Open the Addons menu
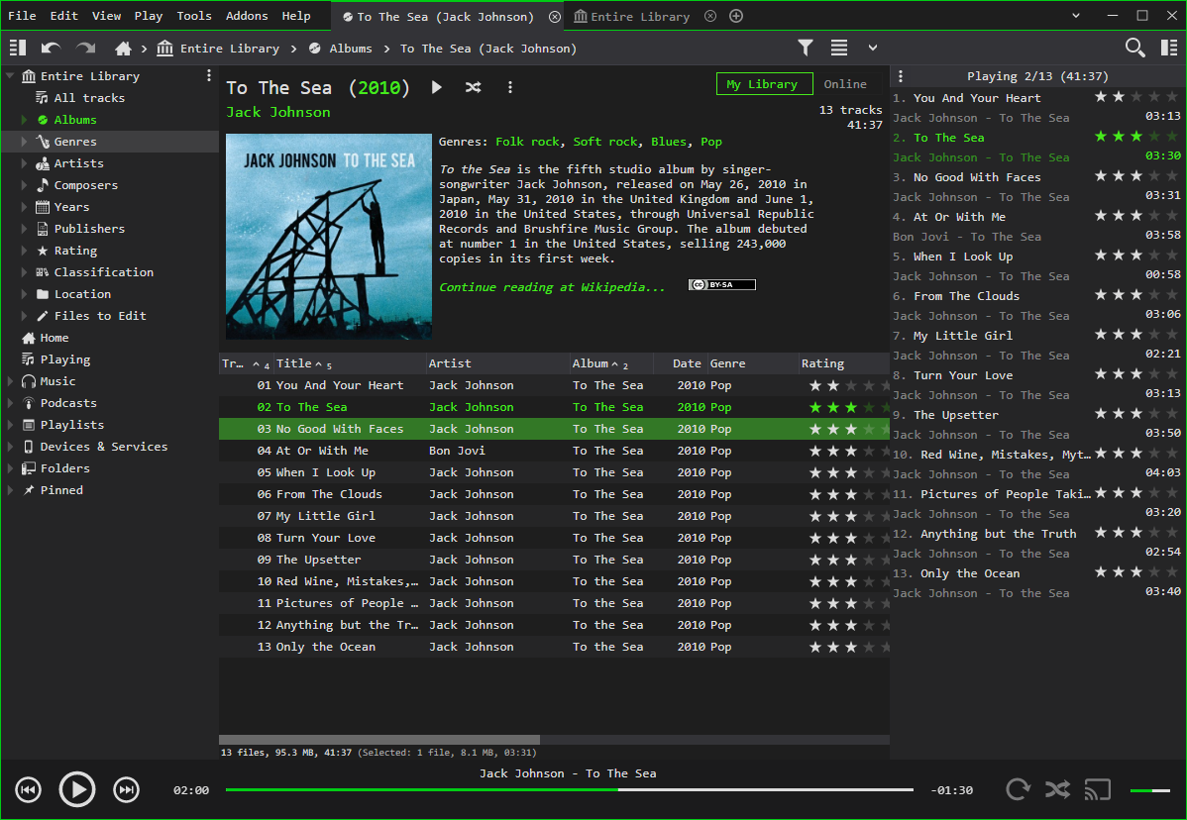The height and width of the screenshot is (820, 1187). (x=247, y=15)
